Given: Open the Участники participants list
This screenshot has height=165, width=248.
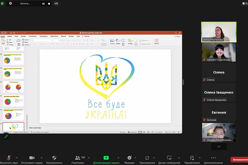Looking at the screenshot, I should point(78,158).
